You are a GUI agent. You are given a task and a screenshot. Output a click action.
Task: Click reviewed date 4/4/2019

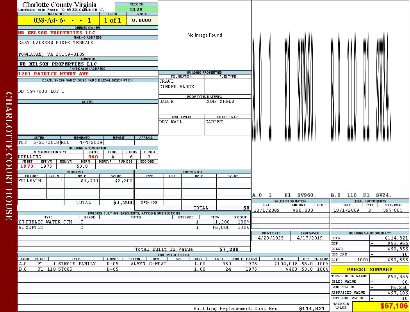coord(91,143)
